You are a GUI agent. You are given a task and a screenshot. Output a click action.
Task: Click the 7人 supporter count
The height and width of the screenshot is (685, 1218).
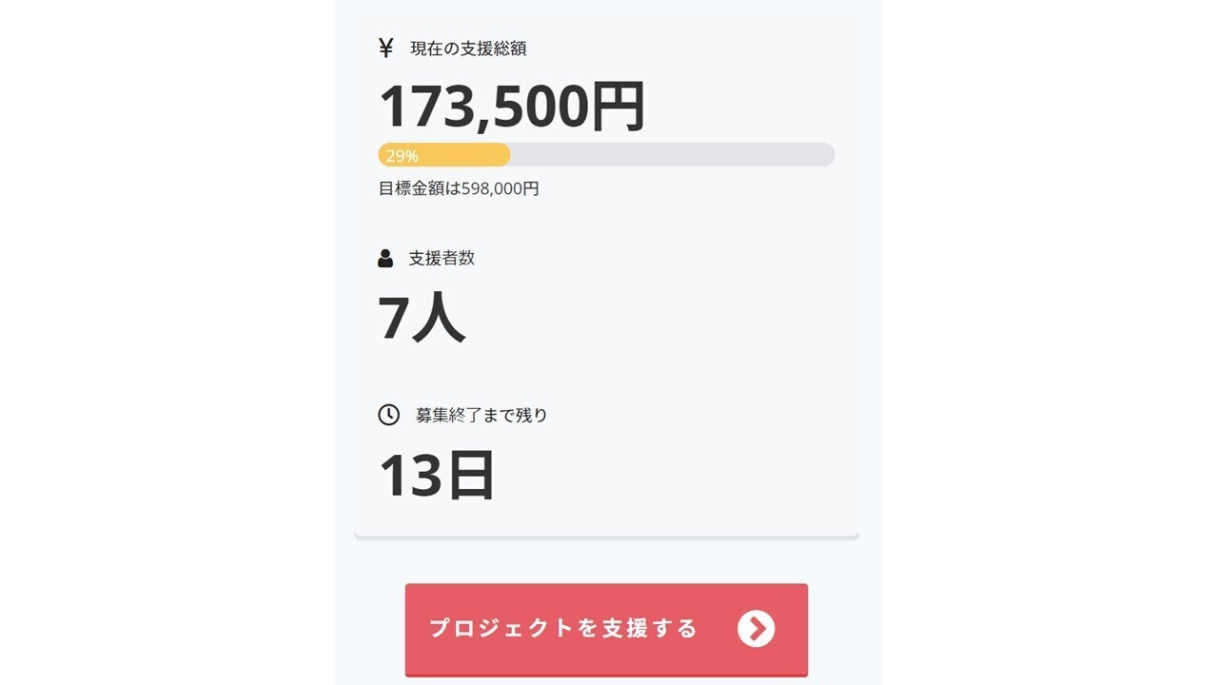[x=422, y=317]
